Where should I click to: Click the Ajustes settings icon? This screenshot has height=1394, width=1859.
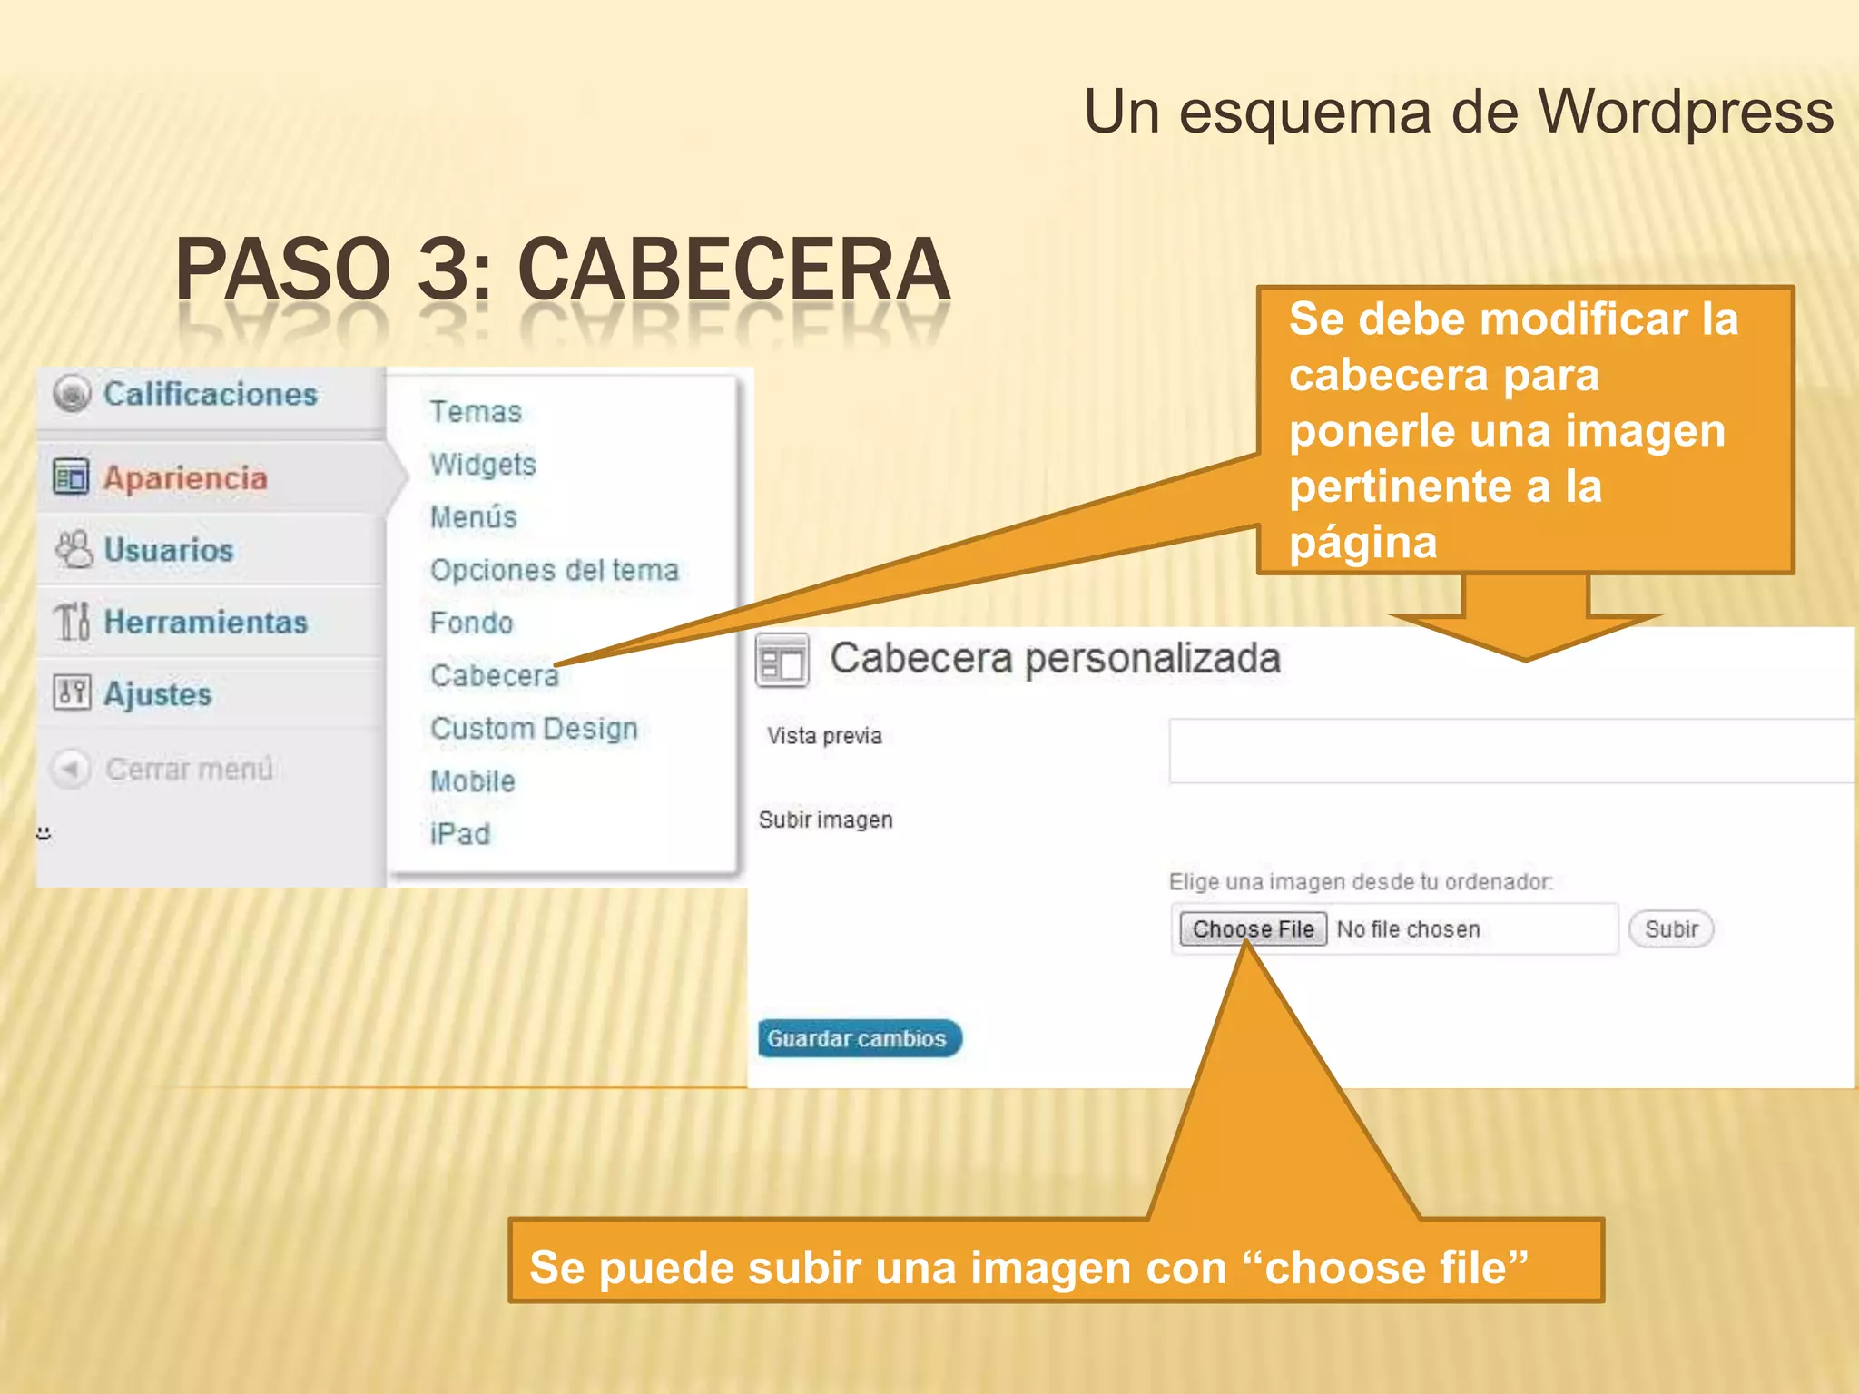(x=72, y=692)
